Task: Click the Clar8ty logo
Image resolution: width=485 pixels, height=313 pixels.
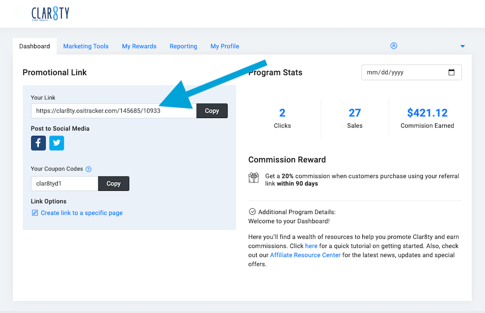Action: point(50,14)
